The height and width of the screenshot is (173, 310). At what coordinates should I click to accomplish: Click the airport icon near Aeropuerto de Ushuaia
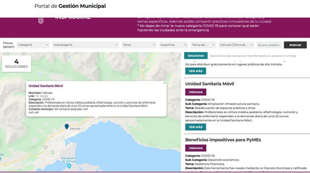pyautogui.click(x=69, y=166)
